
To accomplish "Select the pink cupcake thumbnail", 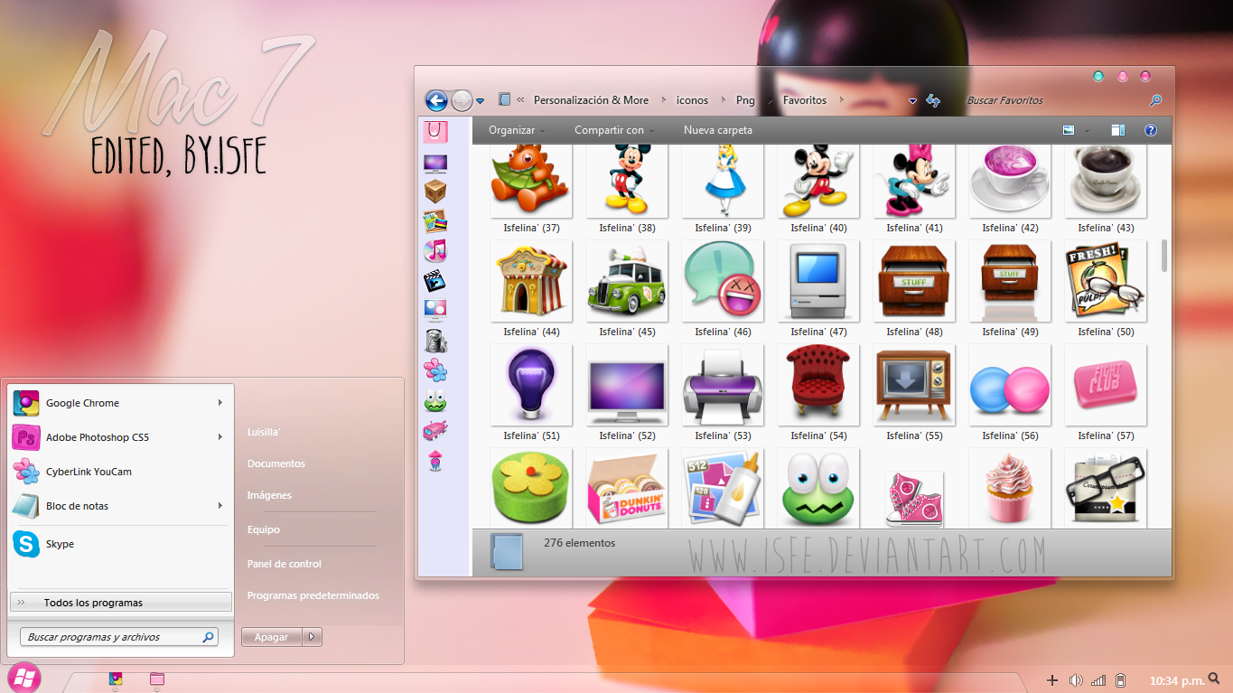I will (1010, 489).
